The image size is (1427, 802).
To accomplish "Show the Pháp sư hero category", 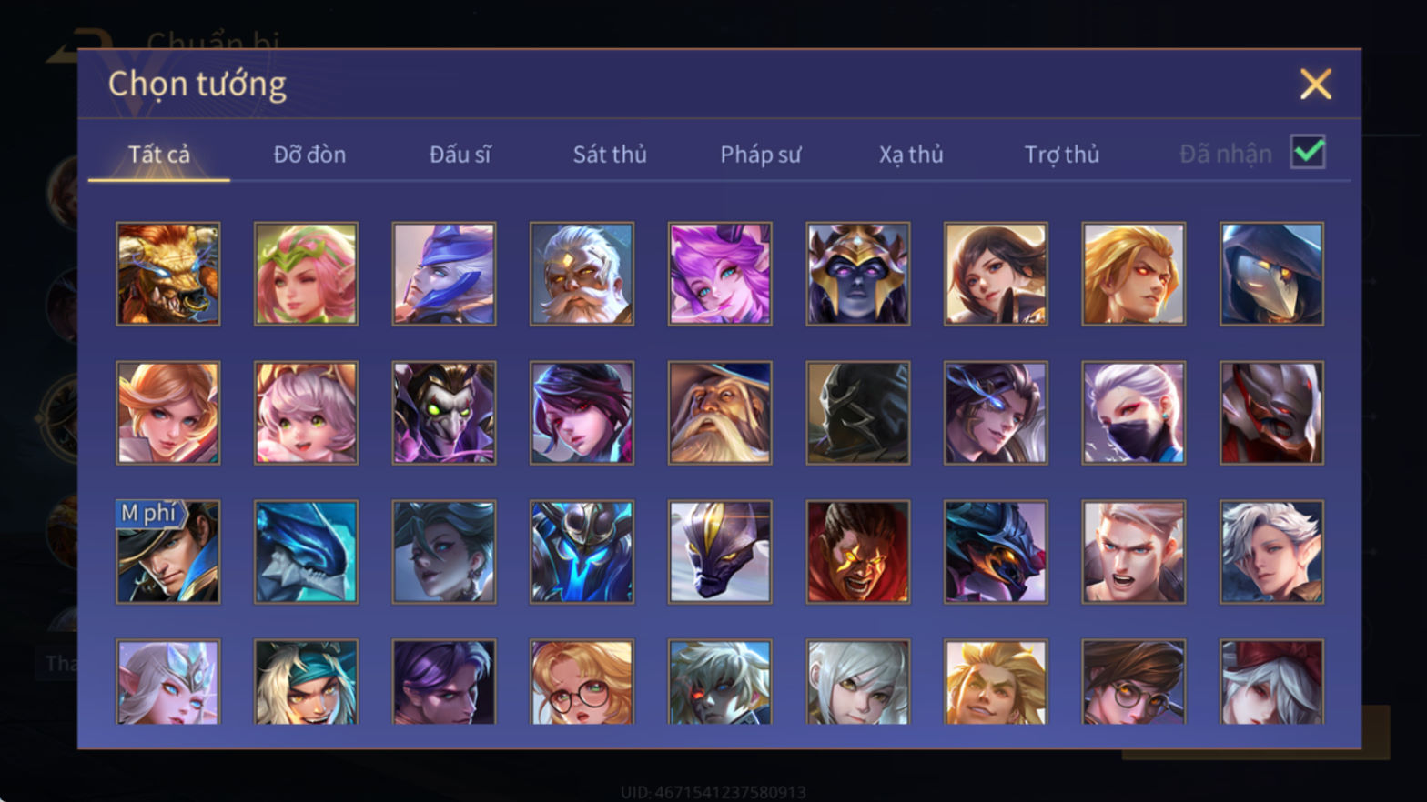I will pyautogui.click(x=761, y=155).
